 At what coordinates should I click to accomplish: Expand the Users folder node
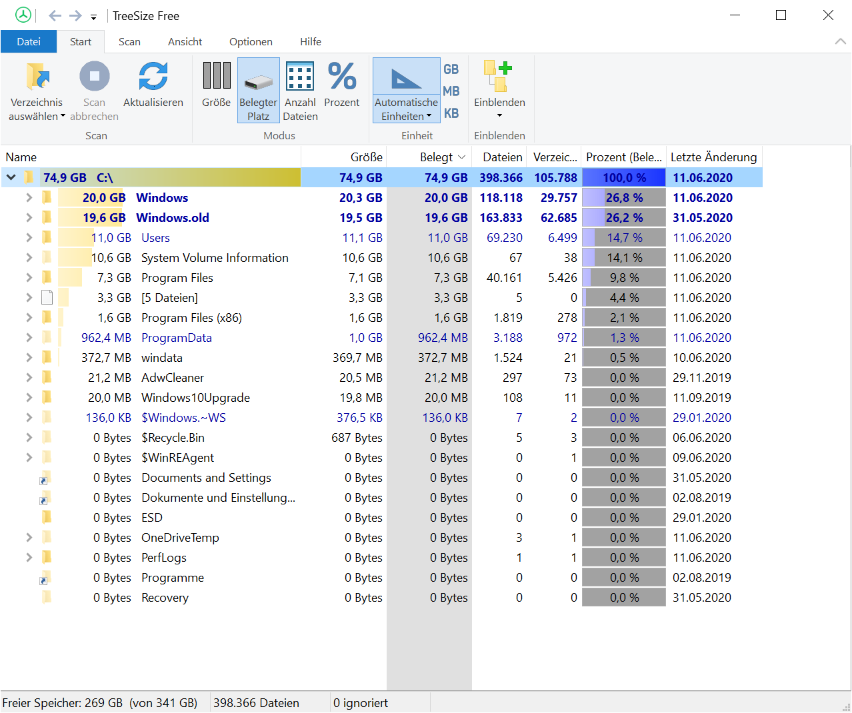29,237
